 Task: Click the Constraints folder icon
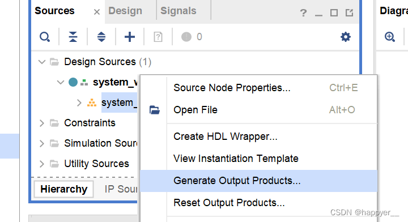(x=54, y=123)
